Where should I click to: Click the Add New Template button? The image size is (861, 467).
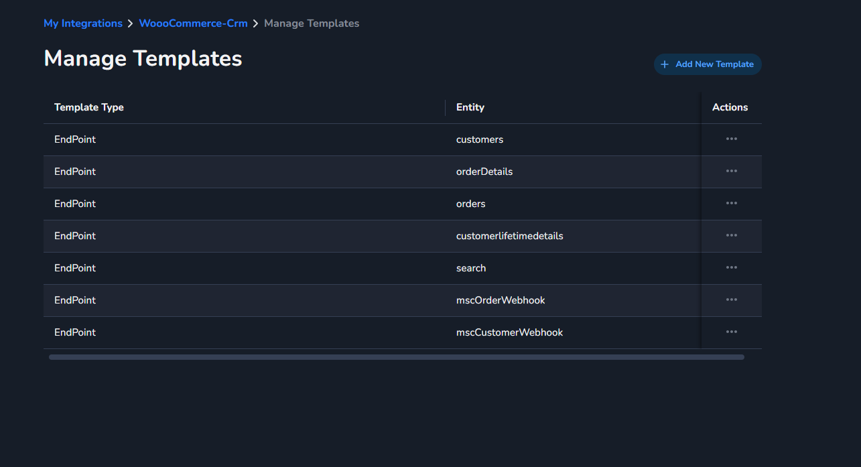tap(708, 64)
